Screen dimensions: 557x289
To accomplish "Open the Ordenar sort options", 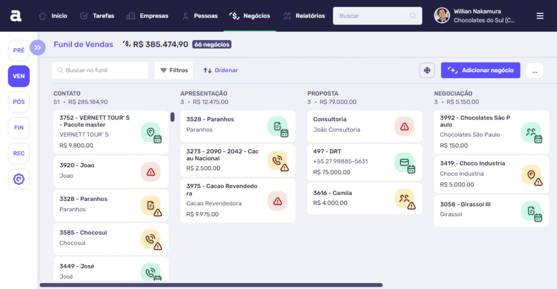I will [x=221, y=70].
